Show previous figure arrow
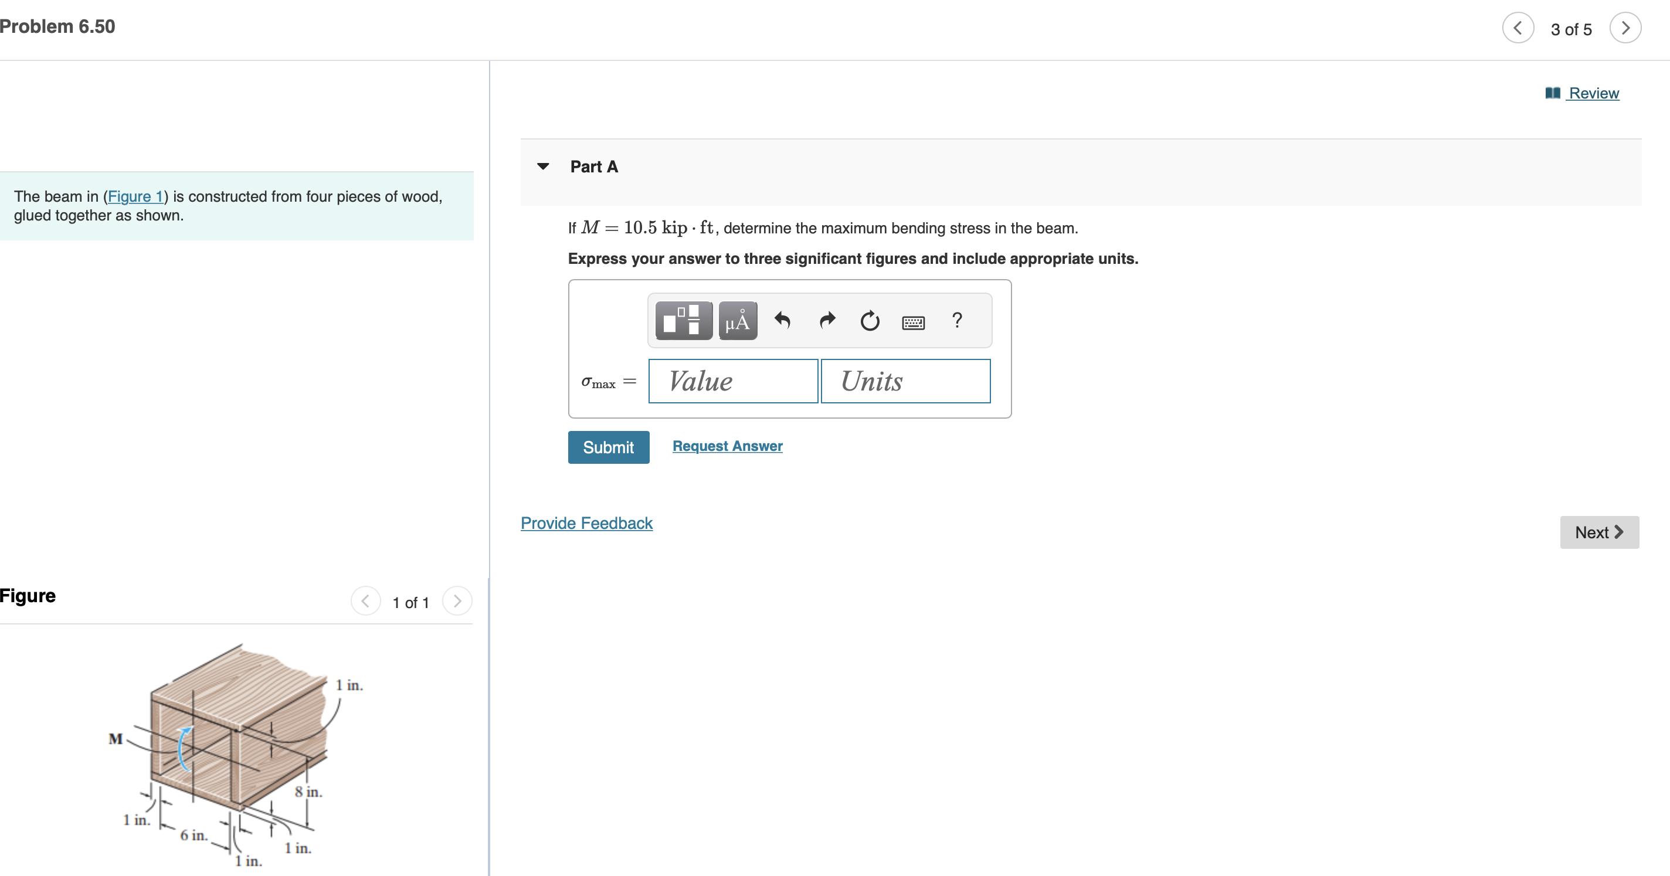 366,601
